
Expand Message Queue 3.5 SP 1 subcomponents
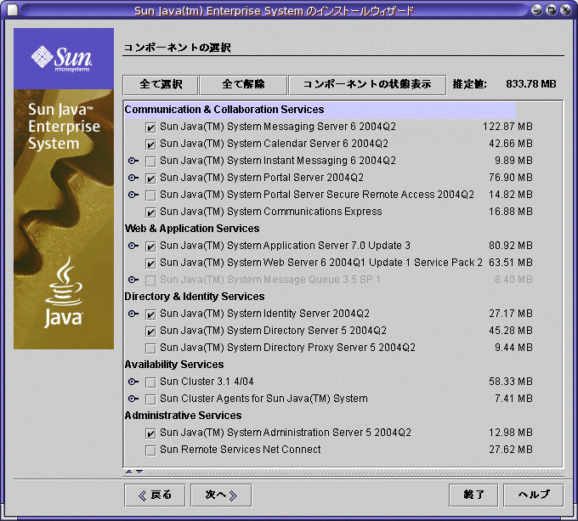click(x=133, y=280)
